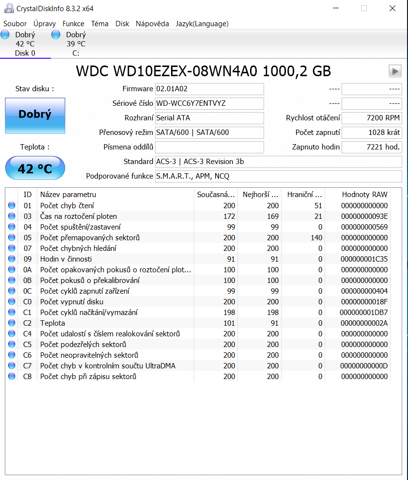Screen dimensions: 408x480
Task: Click status orb of attribute 07 row
Action: [12, 248]
